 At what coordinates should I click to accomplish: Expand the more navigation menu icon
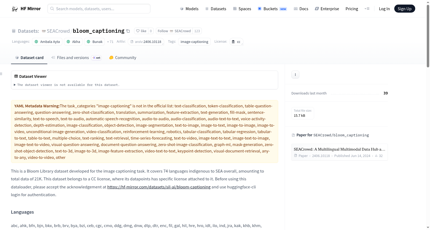pos(367,9)
